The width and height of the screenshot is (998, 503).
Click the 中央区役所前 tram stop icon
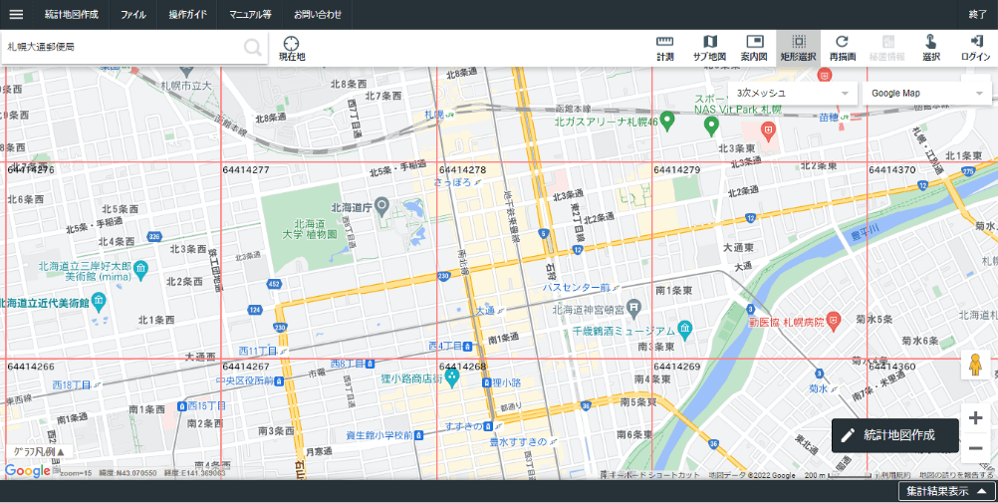(x=279, y=380)
